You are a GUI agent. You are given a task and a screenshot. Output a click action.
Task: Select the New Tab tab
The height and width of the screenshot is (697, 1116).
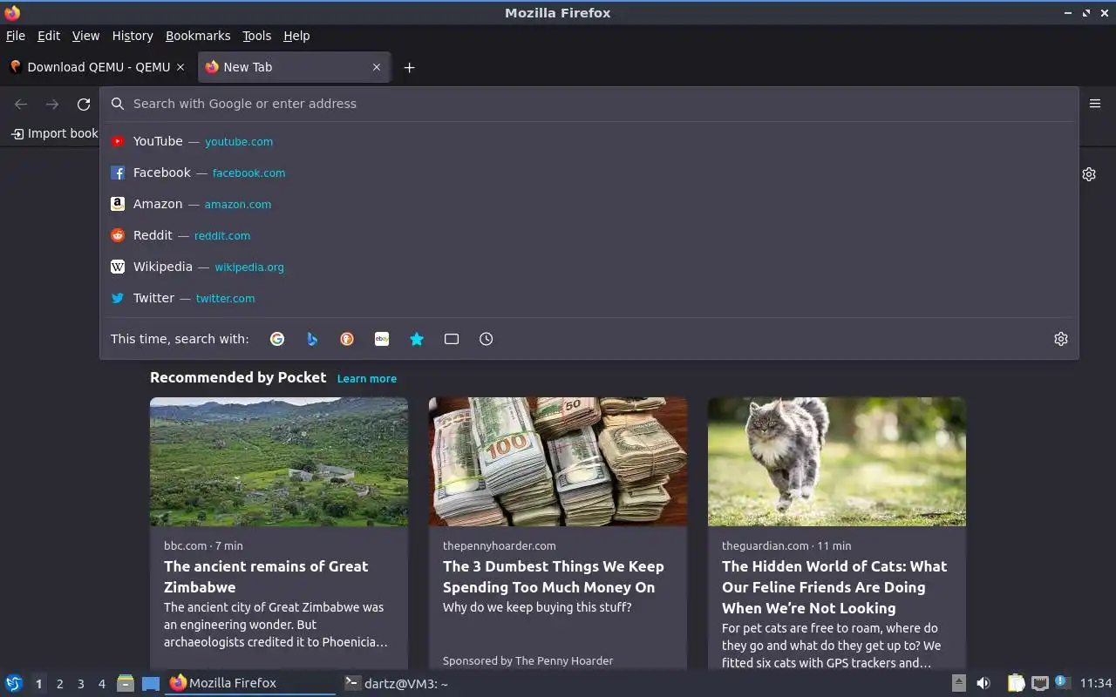pyautogui.click(x=295, y=67)
